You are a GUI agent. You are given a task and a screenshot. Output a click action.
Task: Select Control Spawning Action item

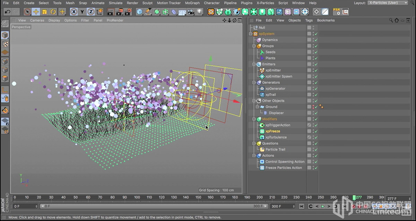tap(285, 162)
